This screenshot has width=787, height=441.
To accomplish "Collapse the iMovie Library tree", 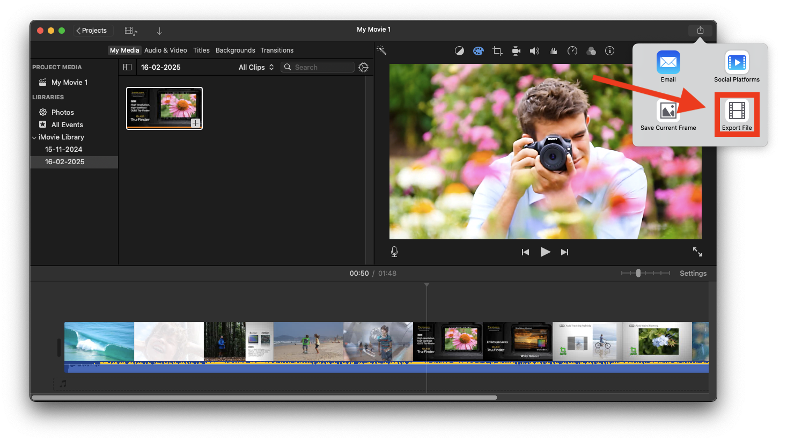I will point(34,137).
